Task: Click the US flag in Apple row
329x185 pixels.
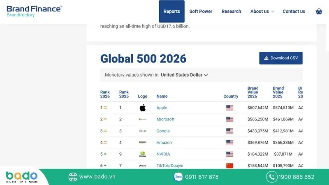Action: tap(229, 108)
